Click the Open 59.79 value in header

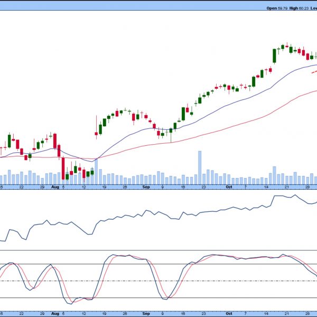[277, 8]
